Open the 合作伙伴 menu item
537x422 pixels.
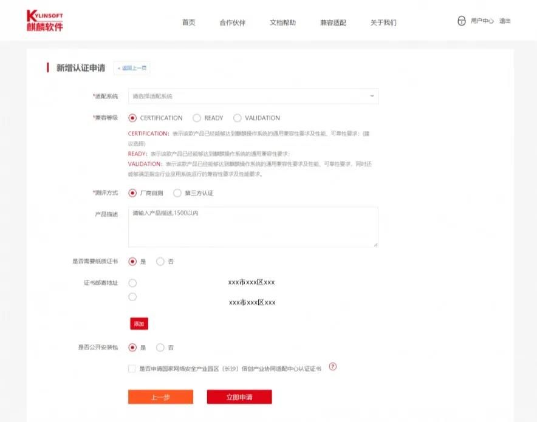click(x=233, y=22)
